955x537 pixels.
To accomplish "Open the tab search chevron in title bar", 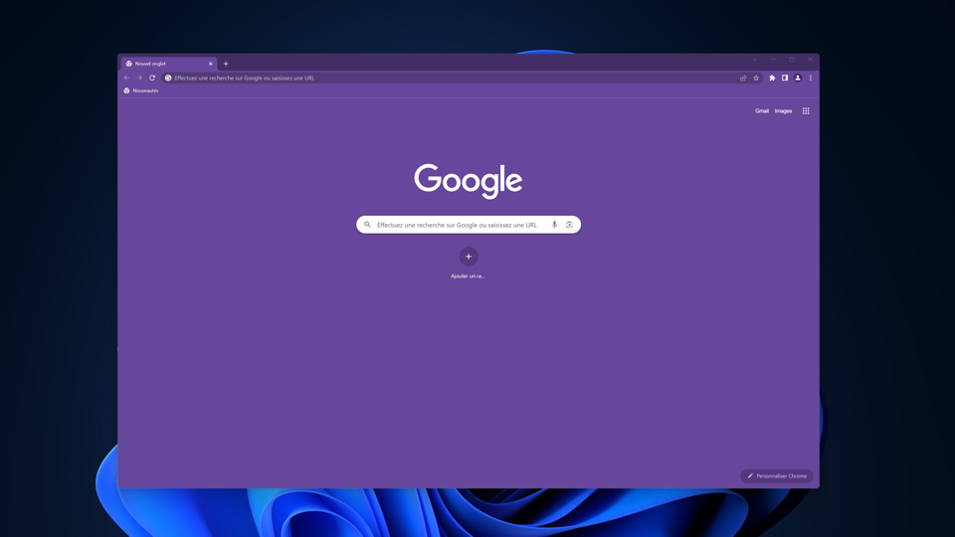I will (x=755, y=60).
